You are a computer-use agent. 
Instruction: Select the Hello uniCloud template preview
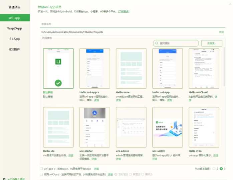(204, 69)
